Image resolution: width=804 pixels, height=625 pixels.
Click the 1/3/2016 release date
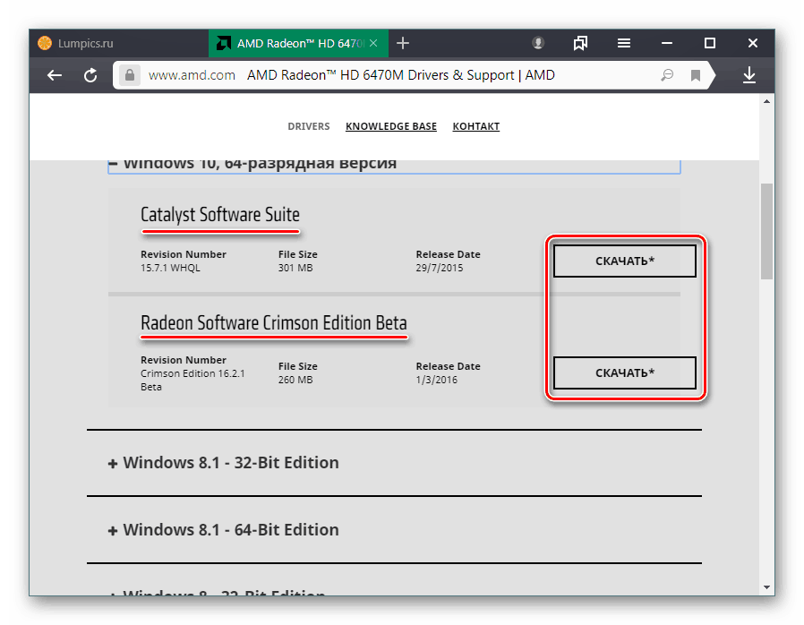click(x=436, y=380)
